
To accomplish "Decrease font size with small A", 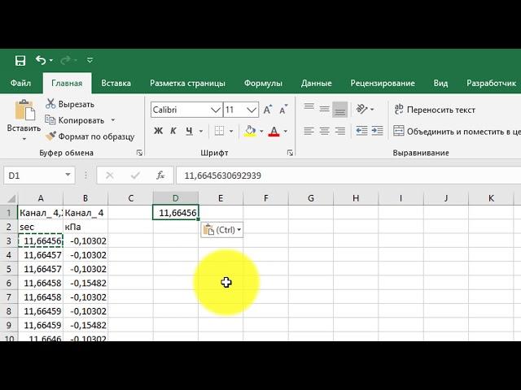I will (283, 110).
